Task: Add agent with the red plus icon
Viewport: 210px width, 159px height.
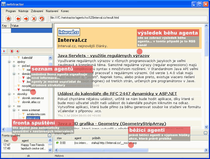Action: tap(17, 51)
